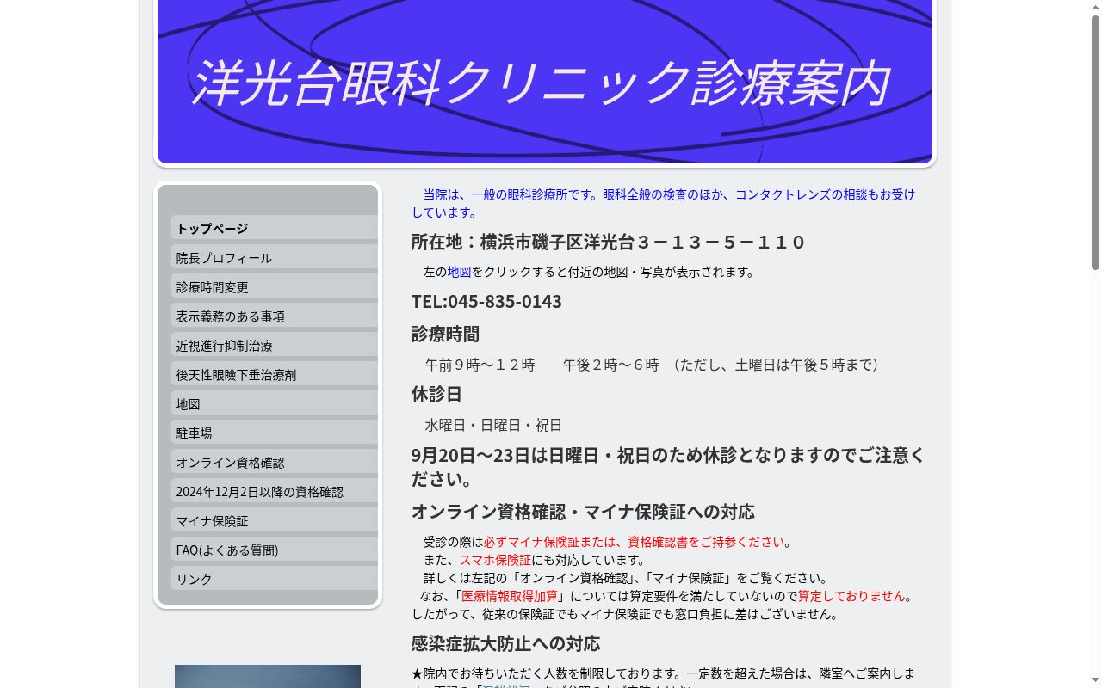Go to 診療時間変更 page
The height and width of the screenshot is (688, 1102).
click(274, 286)
